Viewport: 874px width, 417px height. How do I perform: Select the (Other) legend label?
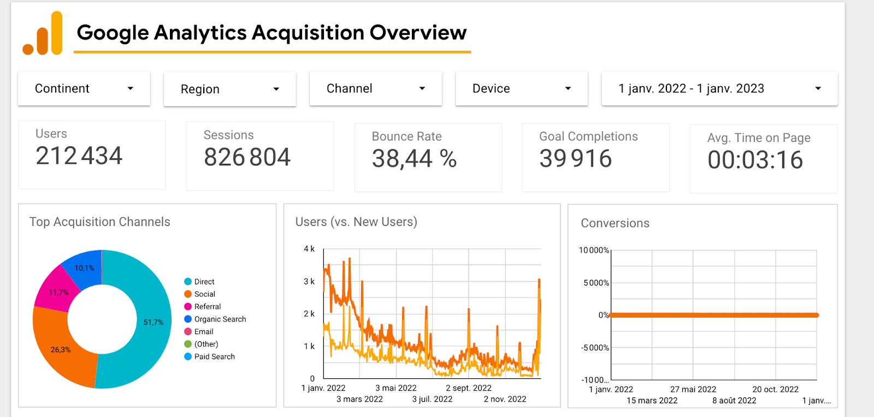206,344
